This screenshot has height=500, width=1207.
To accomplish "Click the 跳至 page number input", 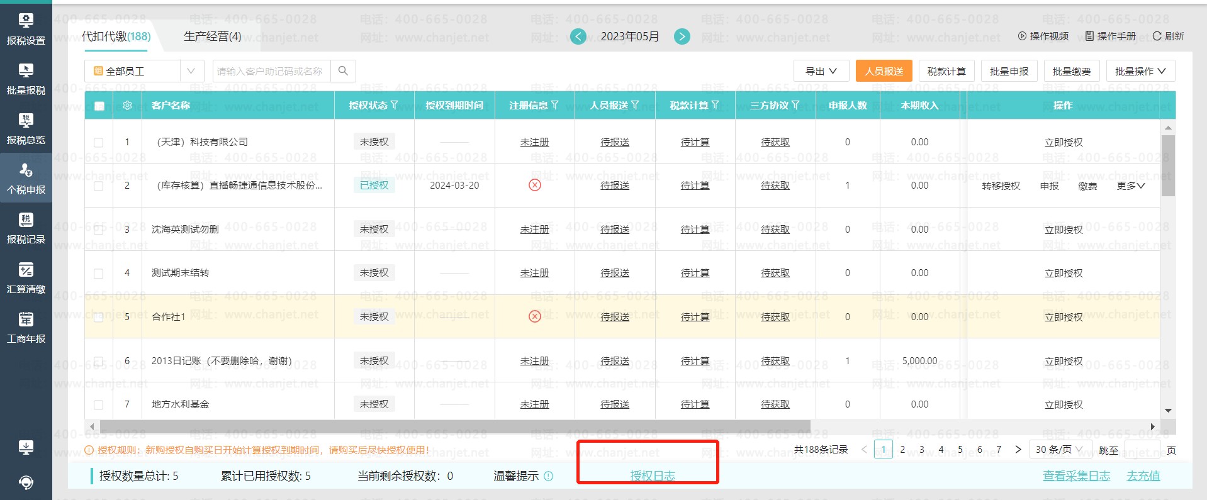I will [1142, 450].
